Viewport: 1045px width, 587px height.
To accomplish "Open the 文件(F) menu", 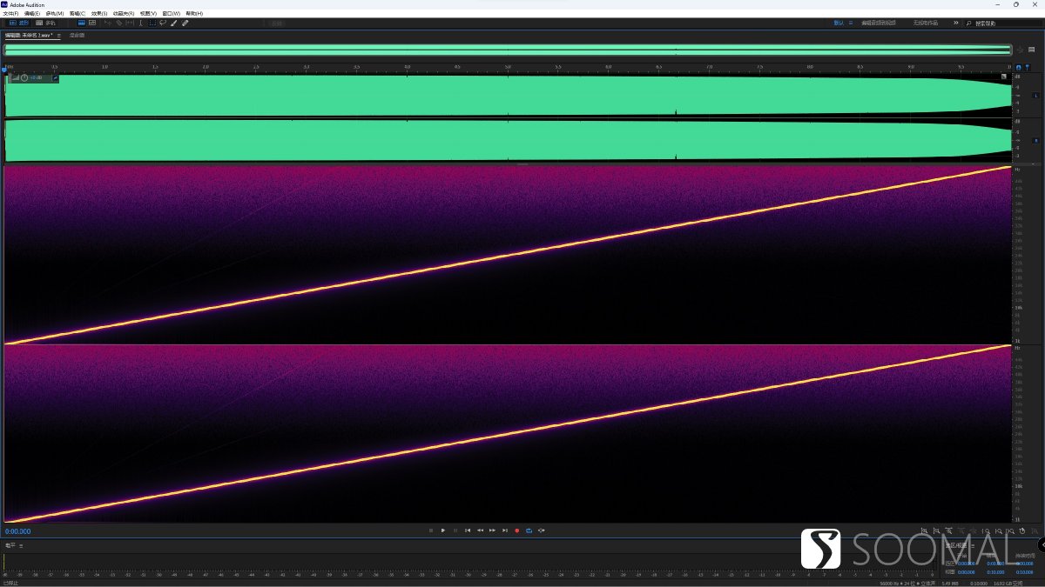I will 10,13.
